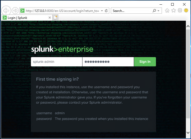Maximize the browser window
This screenshot has height=139, width=191.
[x=172, y=4]
